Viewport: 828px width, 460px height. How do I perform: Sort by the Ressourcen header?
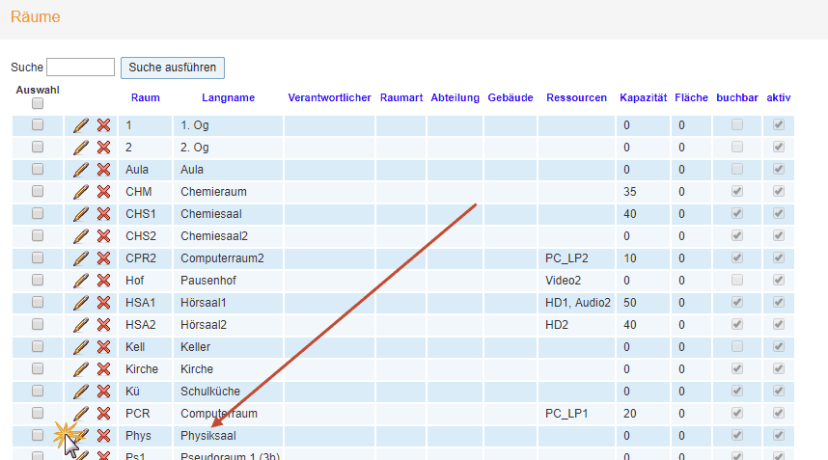coord(576,98)
